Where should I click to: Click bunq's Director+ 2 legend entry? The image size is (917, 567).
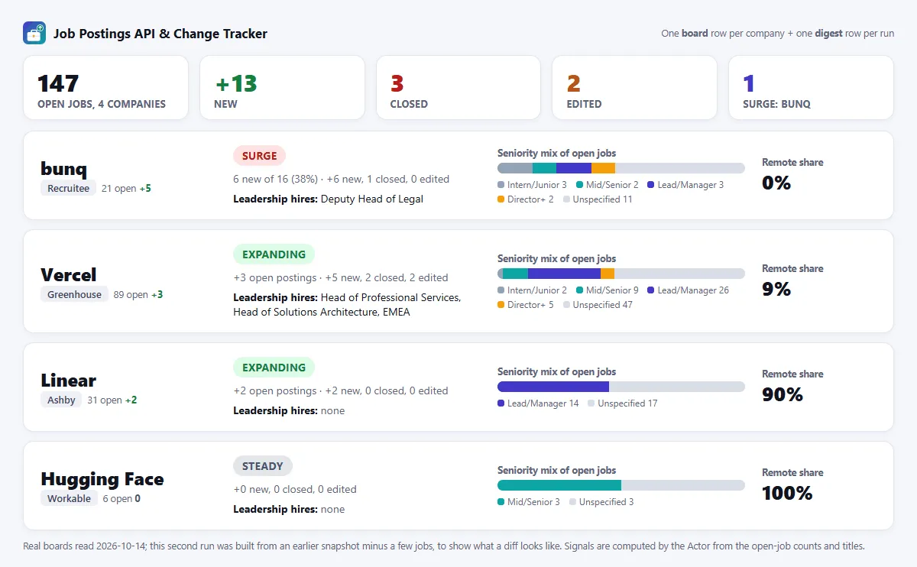pyautogui.click(x=526, y=199)
